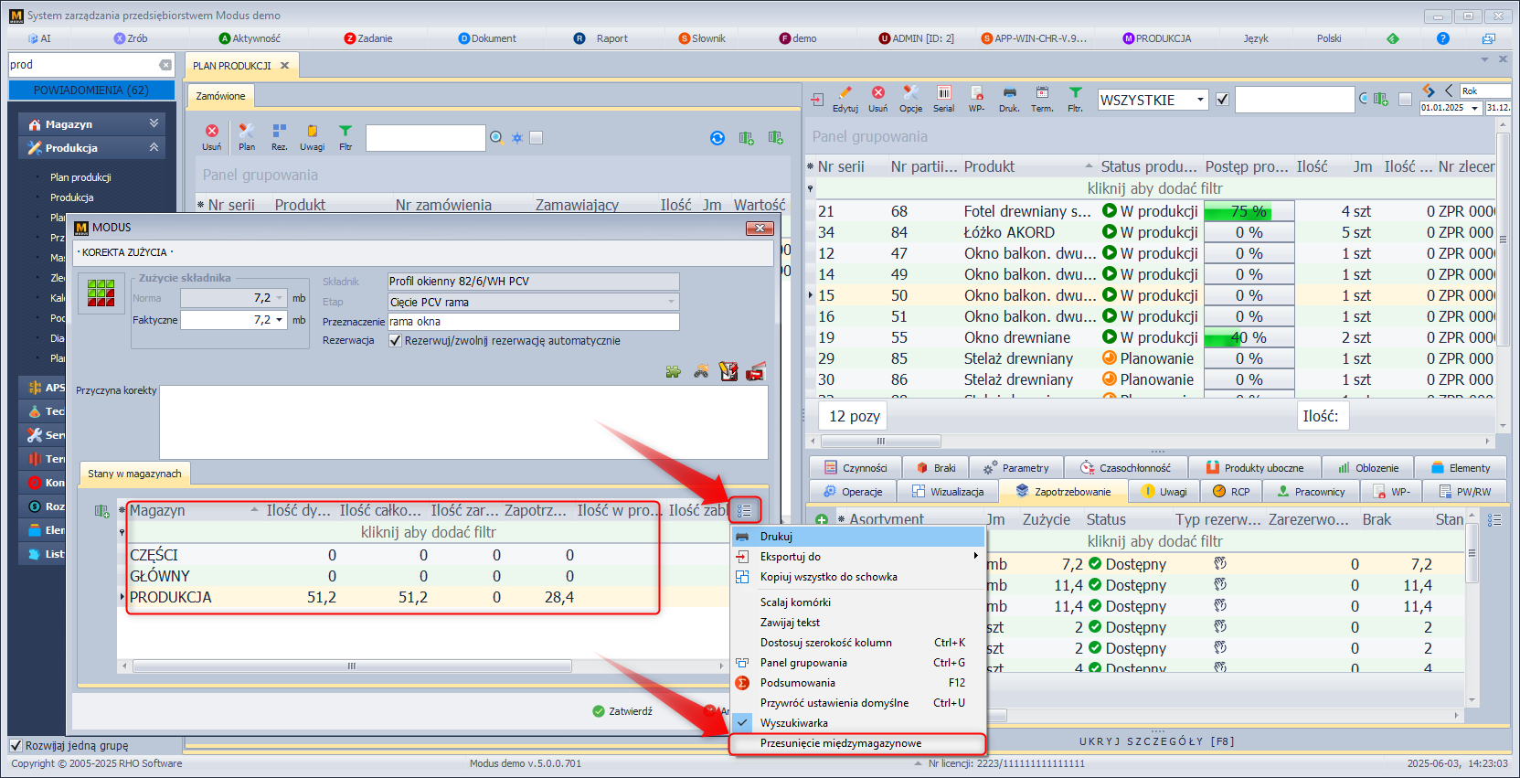This screenshot has height=778, width=1520.
Task: Open the WSZYSTKIE filter dropdown
Action: coord(1200,101)
